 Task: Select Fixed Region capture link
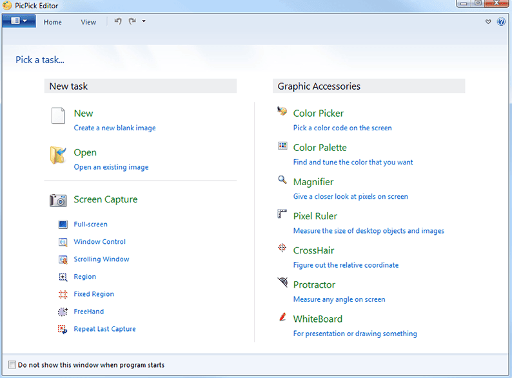click(x=94, y=294)
